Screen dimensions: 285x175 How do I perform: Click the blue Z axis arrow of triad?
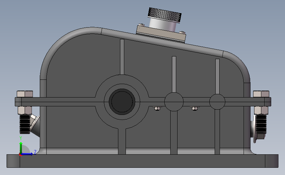[x=27, y=154]
